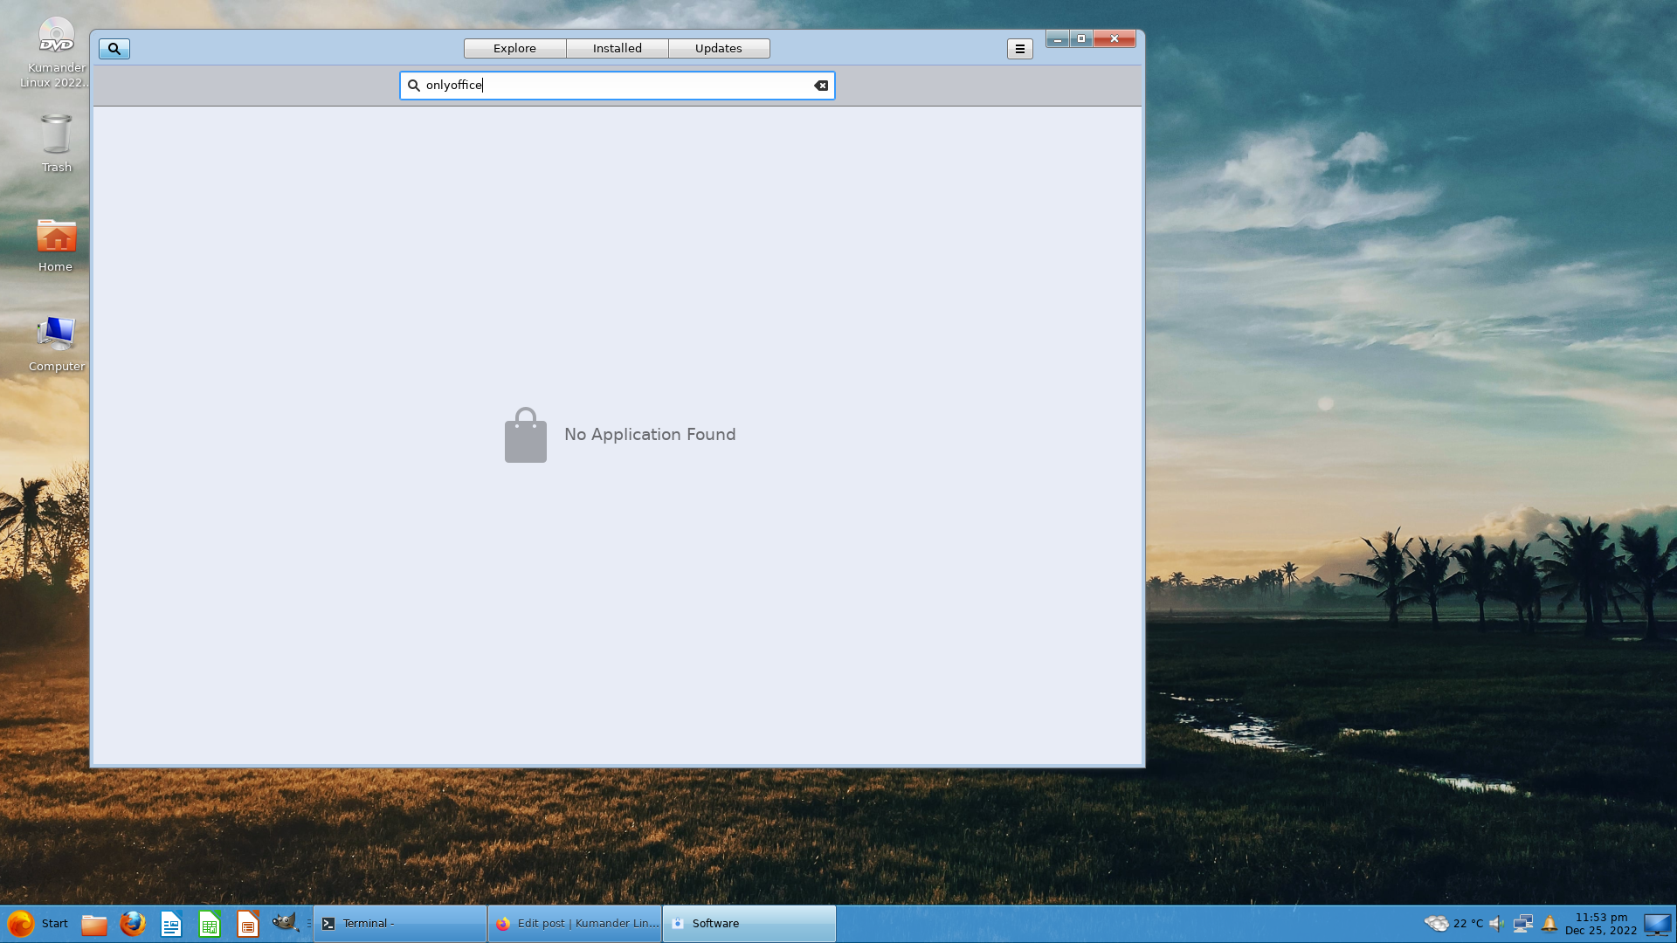The height and width of the screenshot is (943, 1677).
Task: Launch Firefox from taskbar quick launch
Action: (133, 924)
